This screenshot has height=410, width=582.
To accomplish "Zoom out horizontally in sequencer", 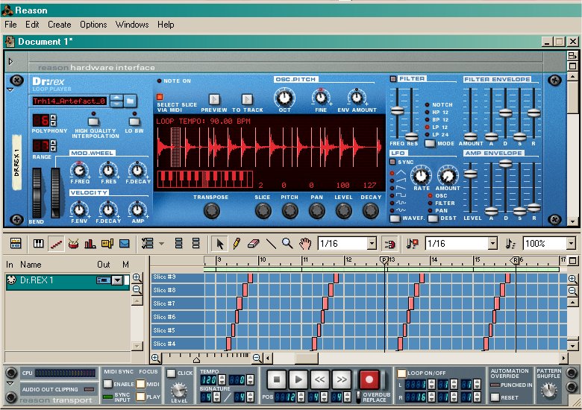I will click(257, 358).
